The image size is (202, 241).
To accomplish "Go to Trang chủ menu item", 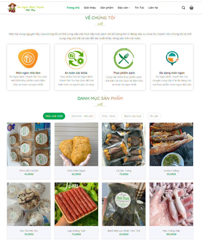I will pyautogui.click(x=73, y=8).
